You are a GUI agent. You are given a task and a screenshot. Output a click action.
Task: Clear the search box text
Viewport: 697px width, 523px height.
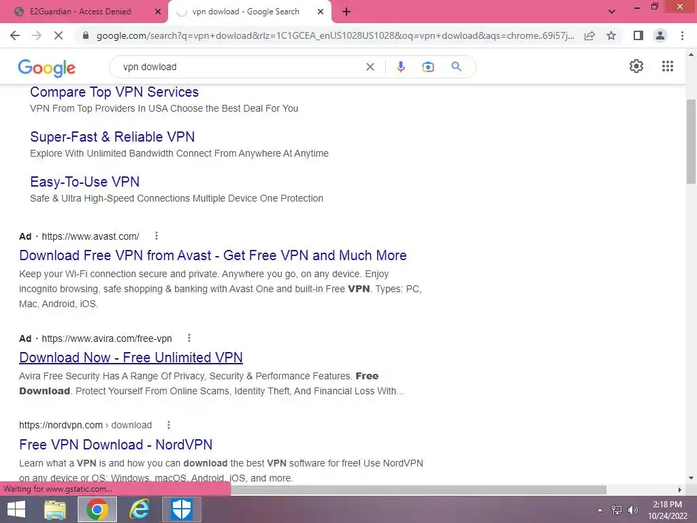[370, 67]
